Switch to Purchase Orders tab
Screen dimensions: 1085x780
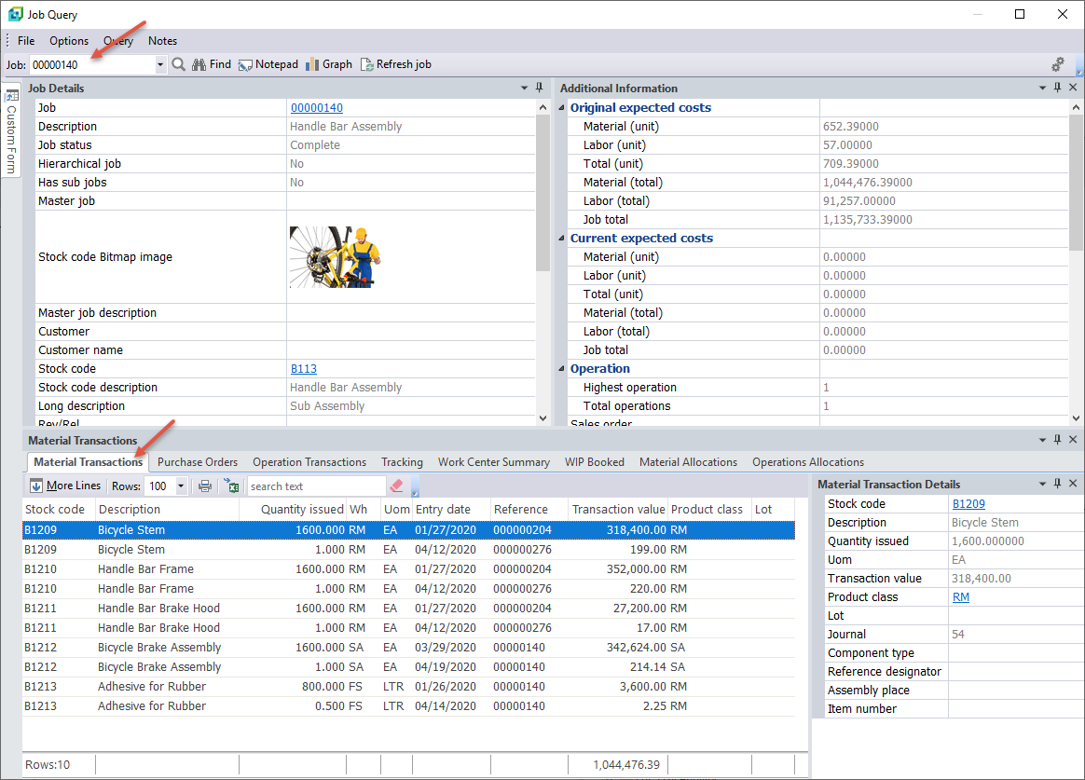pos(198,462)
